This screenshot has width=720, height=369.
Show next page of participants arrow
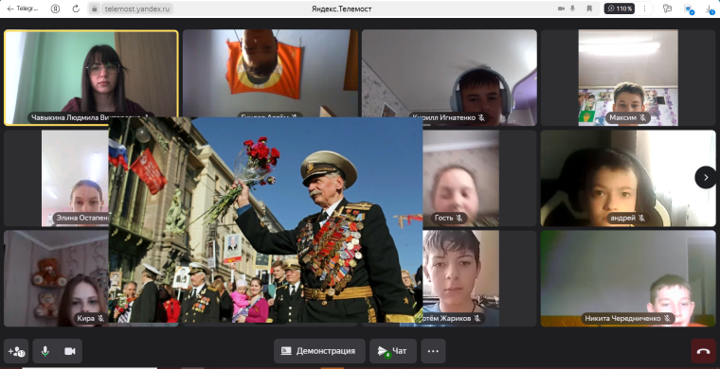[x=706, y=177]
